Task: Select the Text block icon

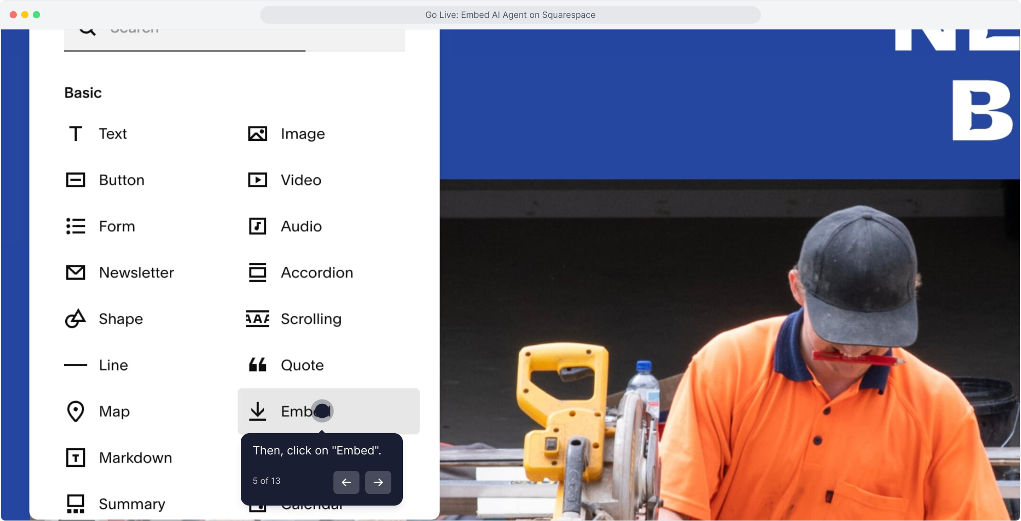Action: [76, 134]
